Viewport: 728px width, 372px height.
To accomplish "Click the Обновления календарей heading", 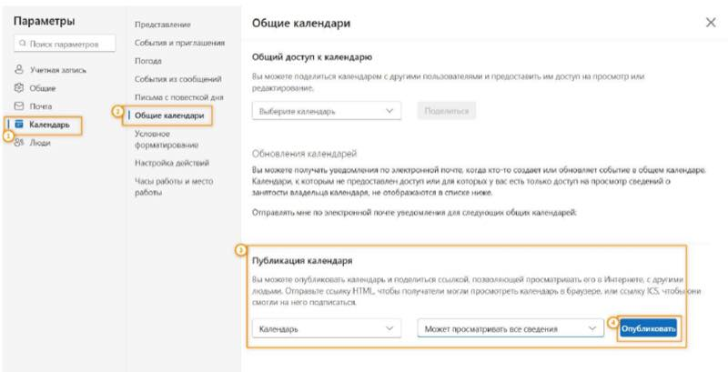I will click(304, 153).
